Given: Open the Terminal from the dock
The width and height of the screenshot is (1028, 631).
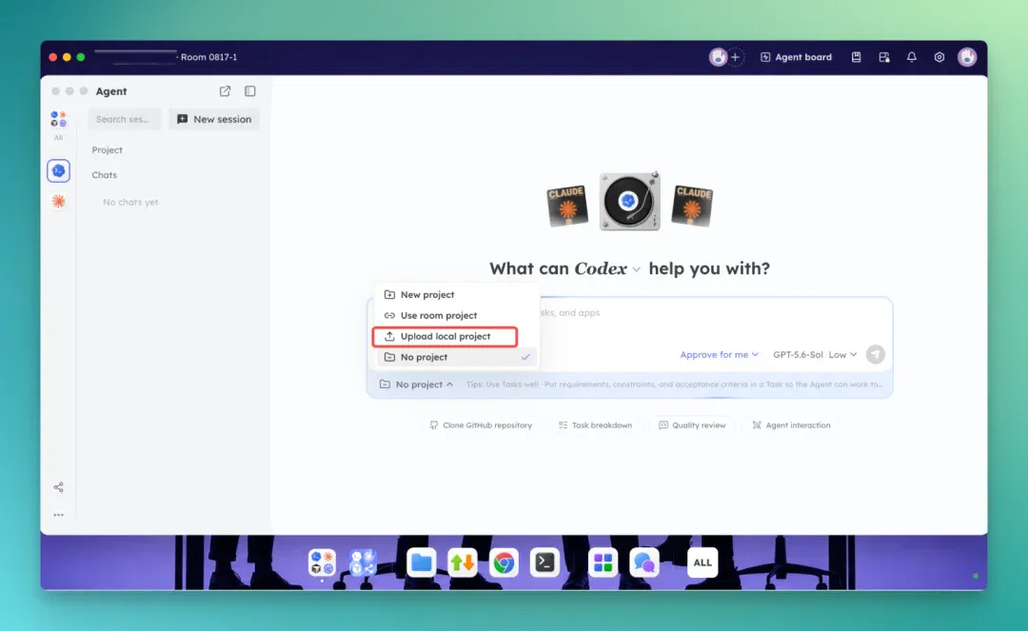Looking at the screenshot, I should (544, 562).
